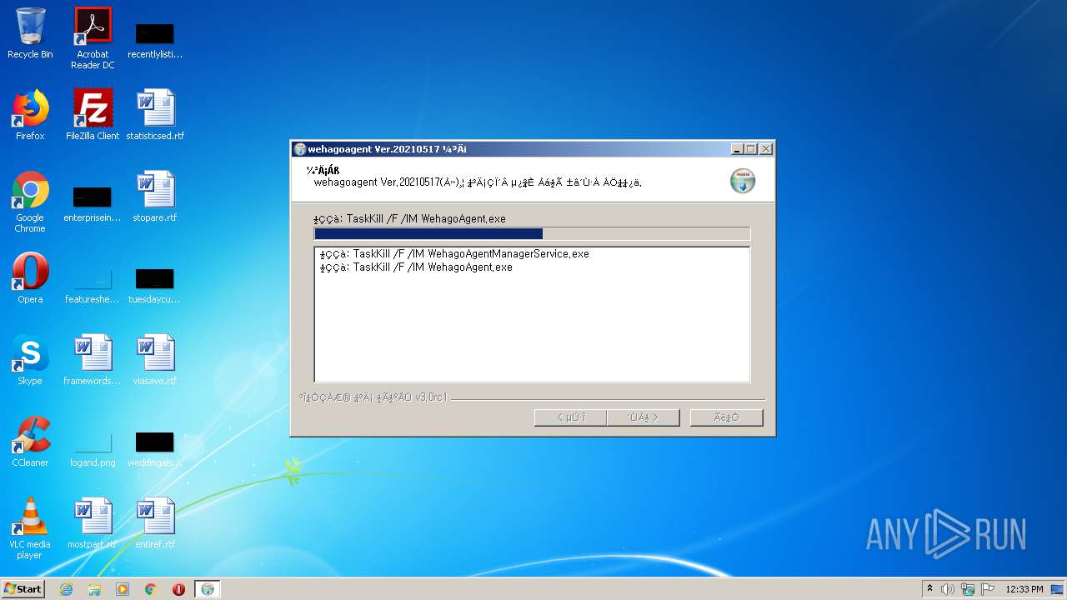Click the installer logo icon in header

point(742,181)
